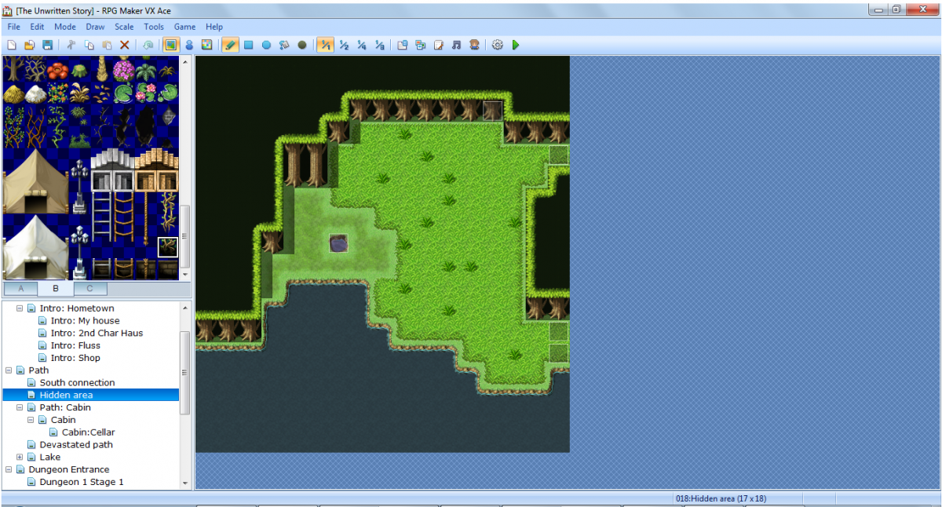Open the Mode menu
This screenshot has height=507, width=942.
click(65, 27)
